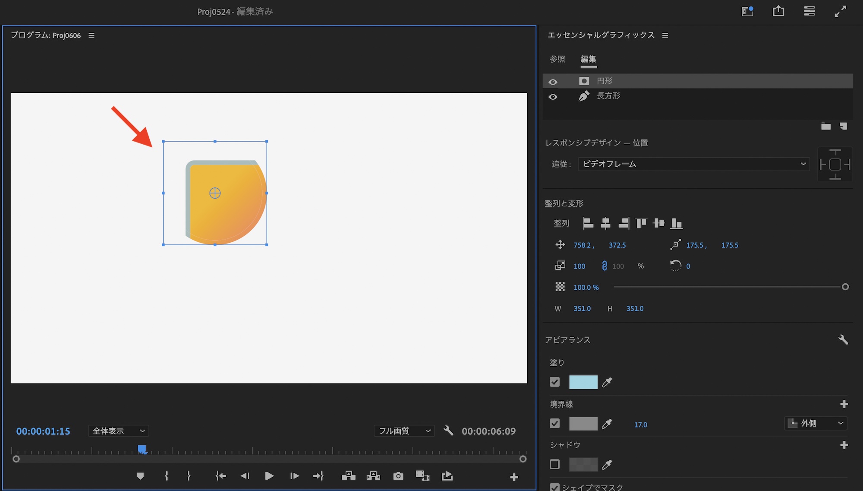
Task: Open the フル画質 playback resolution dropdown
Action: point(404,431)
